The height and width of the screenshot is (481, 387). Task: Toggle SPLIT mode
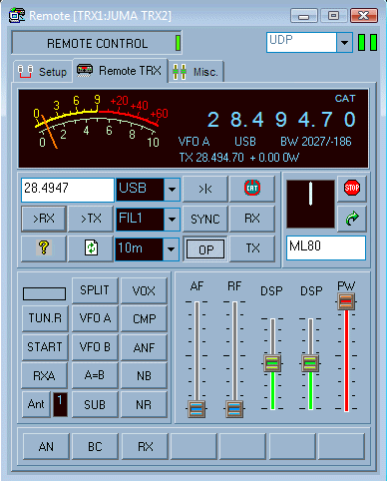95,290
